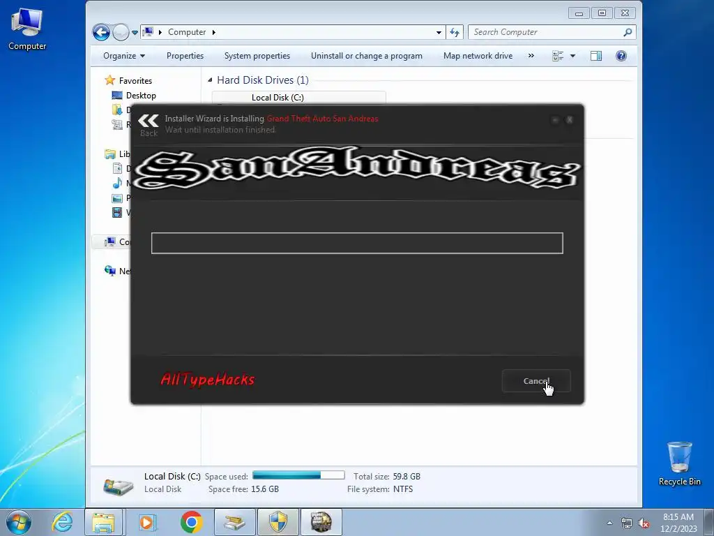
Task: Click the Music library icon
Action: click(117, 184)
